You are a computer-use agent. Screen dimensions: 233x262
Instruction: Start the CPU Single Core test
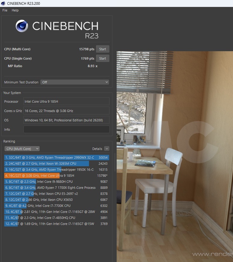pyautogui.click(x=103, y=58)
